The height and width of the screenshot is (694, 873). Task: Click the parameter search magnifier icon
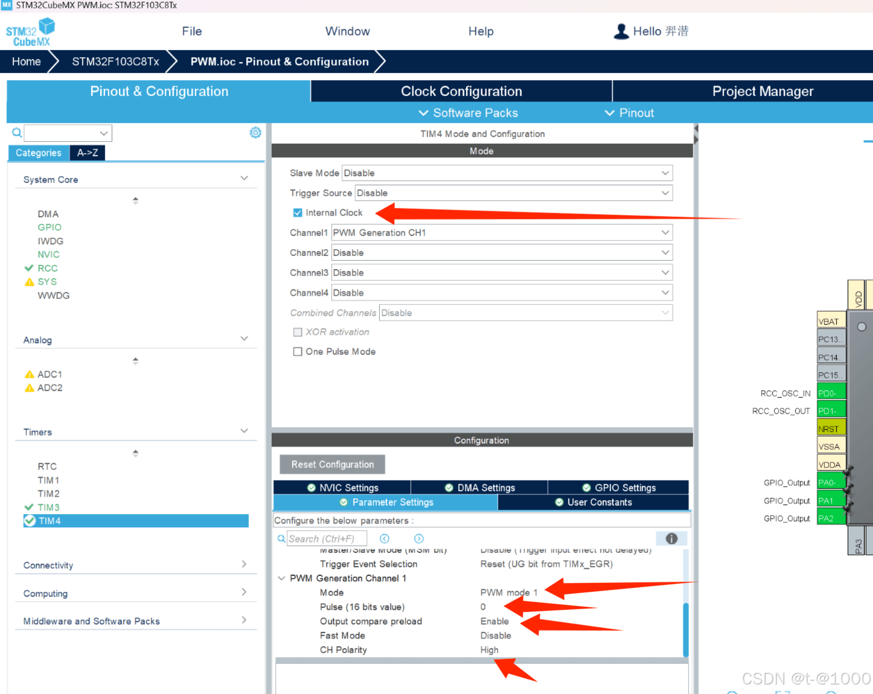point(281,538)
